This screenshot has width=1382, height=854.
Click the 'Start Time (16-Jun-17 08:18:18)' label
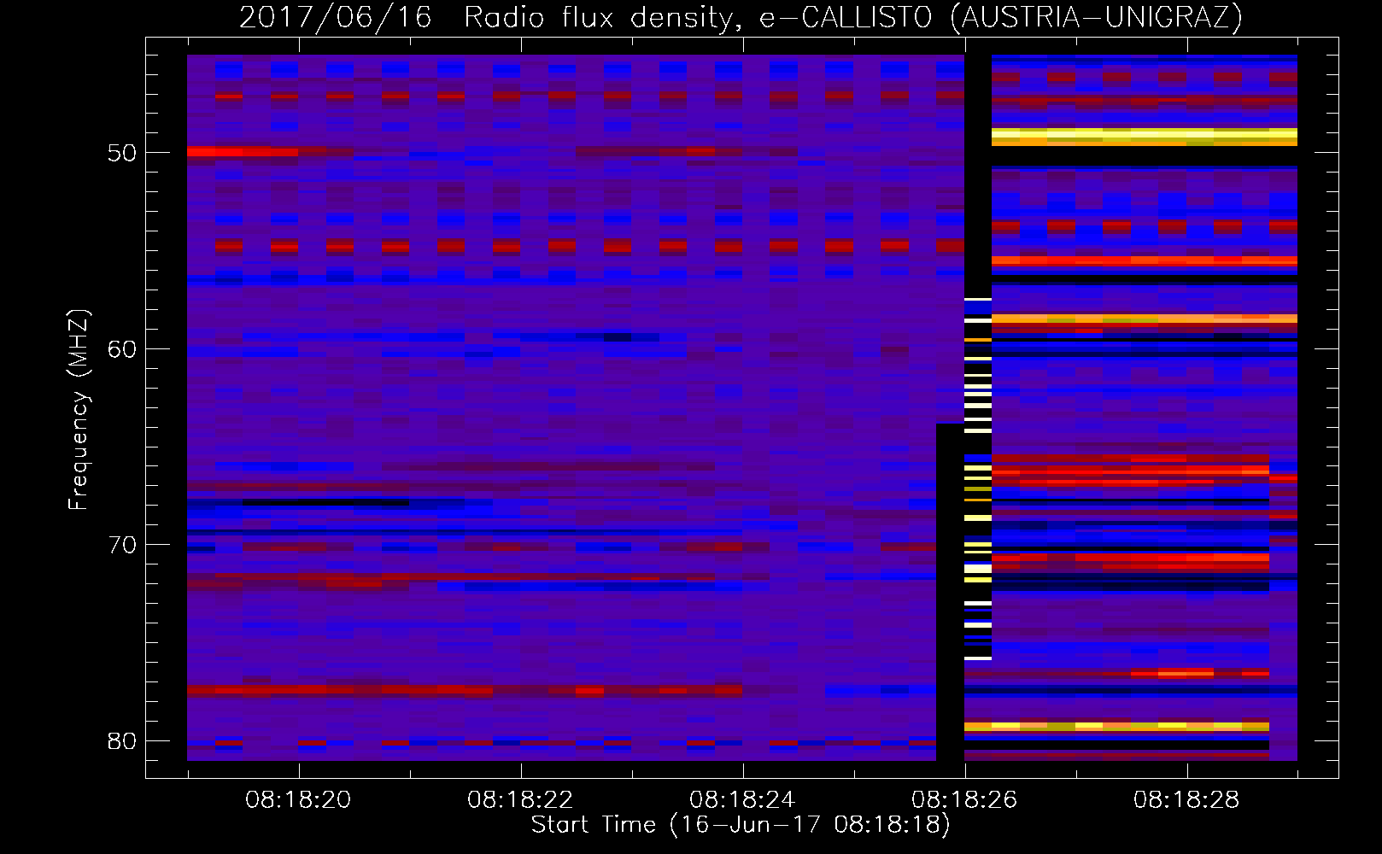tap(741, 825)
